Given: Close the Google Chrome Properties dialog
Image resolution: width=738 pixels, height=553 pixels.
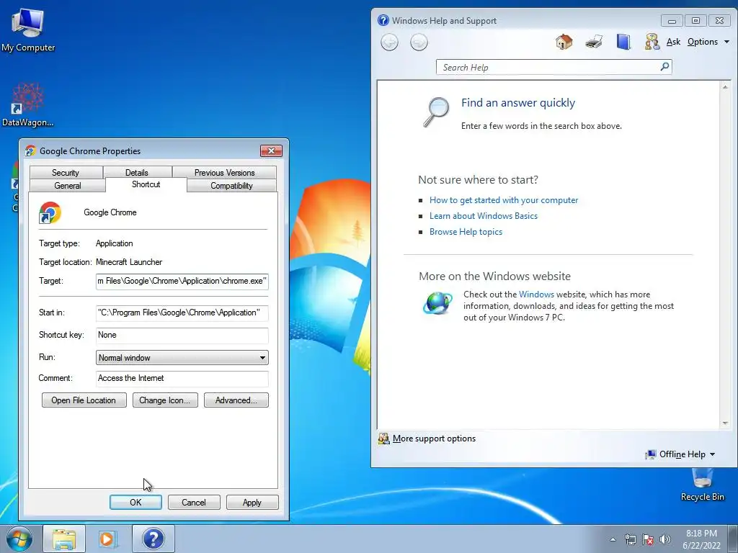Looking at the screenshot, I should coord(271,151).
